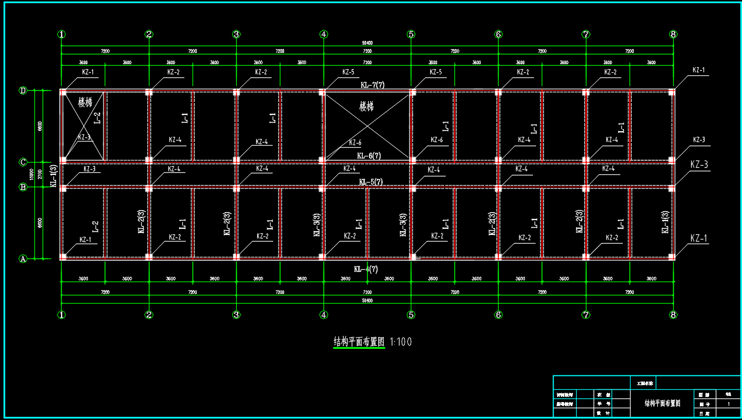Viewport: 742px width, 420px height.
Task: Click the 楼梯 label in the large central stairwell
Action: [366, 107]
